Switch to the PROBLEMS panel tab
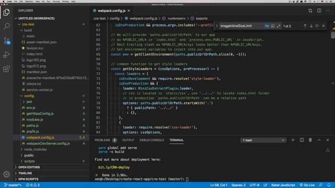Image resolution: width=335 pixels, height=188 pixels. [x=103, y=140]
